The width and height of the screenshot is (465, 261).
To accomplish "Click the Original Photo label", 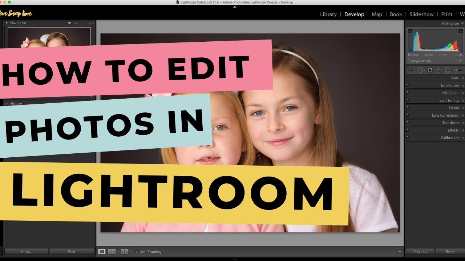I will click(421, 61).
